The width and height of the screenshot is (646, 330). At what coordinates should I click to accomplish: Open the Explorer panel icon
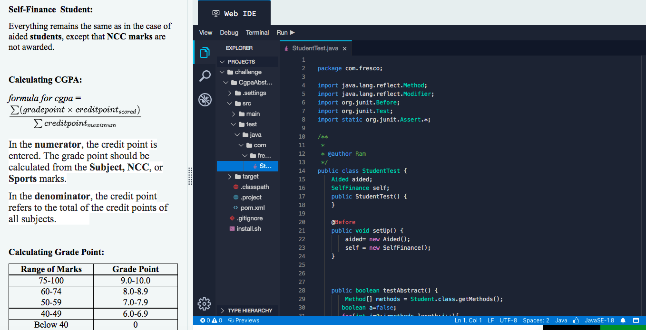(205, 53)
